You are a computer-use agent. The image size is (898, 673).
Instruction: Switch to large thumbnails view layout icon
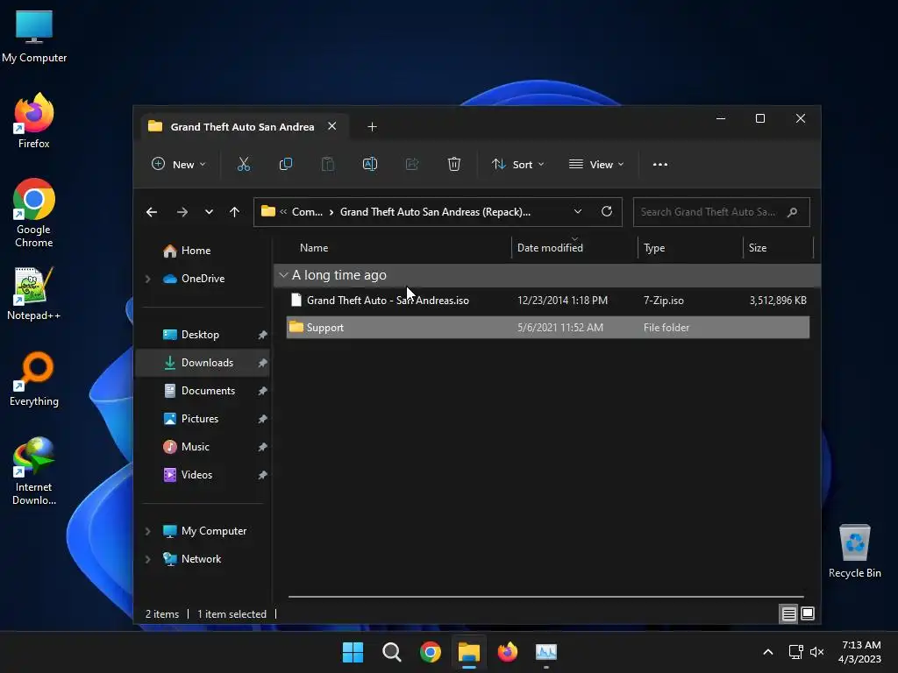(x=808, y=614)
